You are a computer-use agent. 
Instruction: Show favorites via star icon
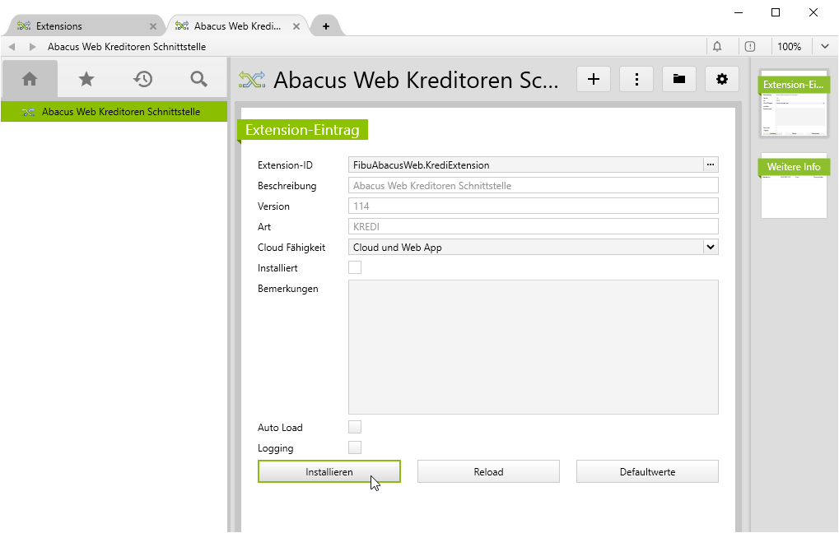(x=86, y=79)
